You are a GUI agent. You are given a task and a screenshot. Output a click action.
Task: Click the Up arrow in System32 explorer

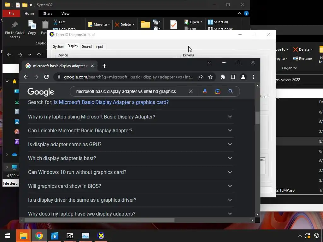coord(39,55)
